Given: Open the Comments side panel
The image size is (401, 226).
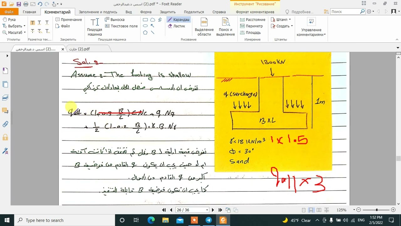Looking at the screenshot, I should [5, 110].
